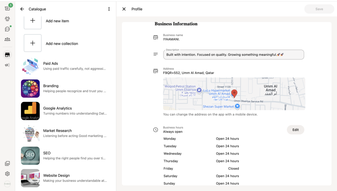Open the Catalogue three-dot menu
The height and width of the screenshot is (191, 337).
point(109,9)
